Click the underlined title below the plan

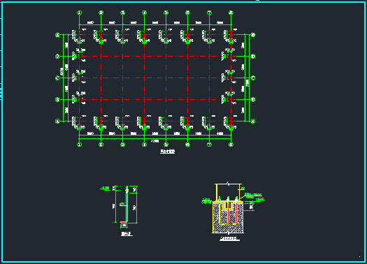(167, 152)
